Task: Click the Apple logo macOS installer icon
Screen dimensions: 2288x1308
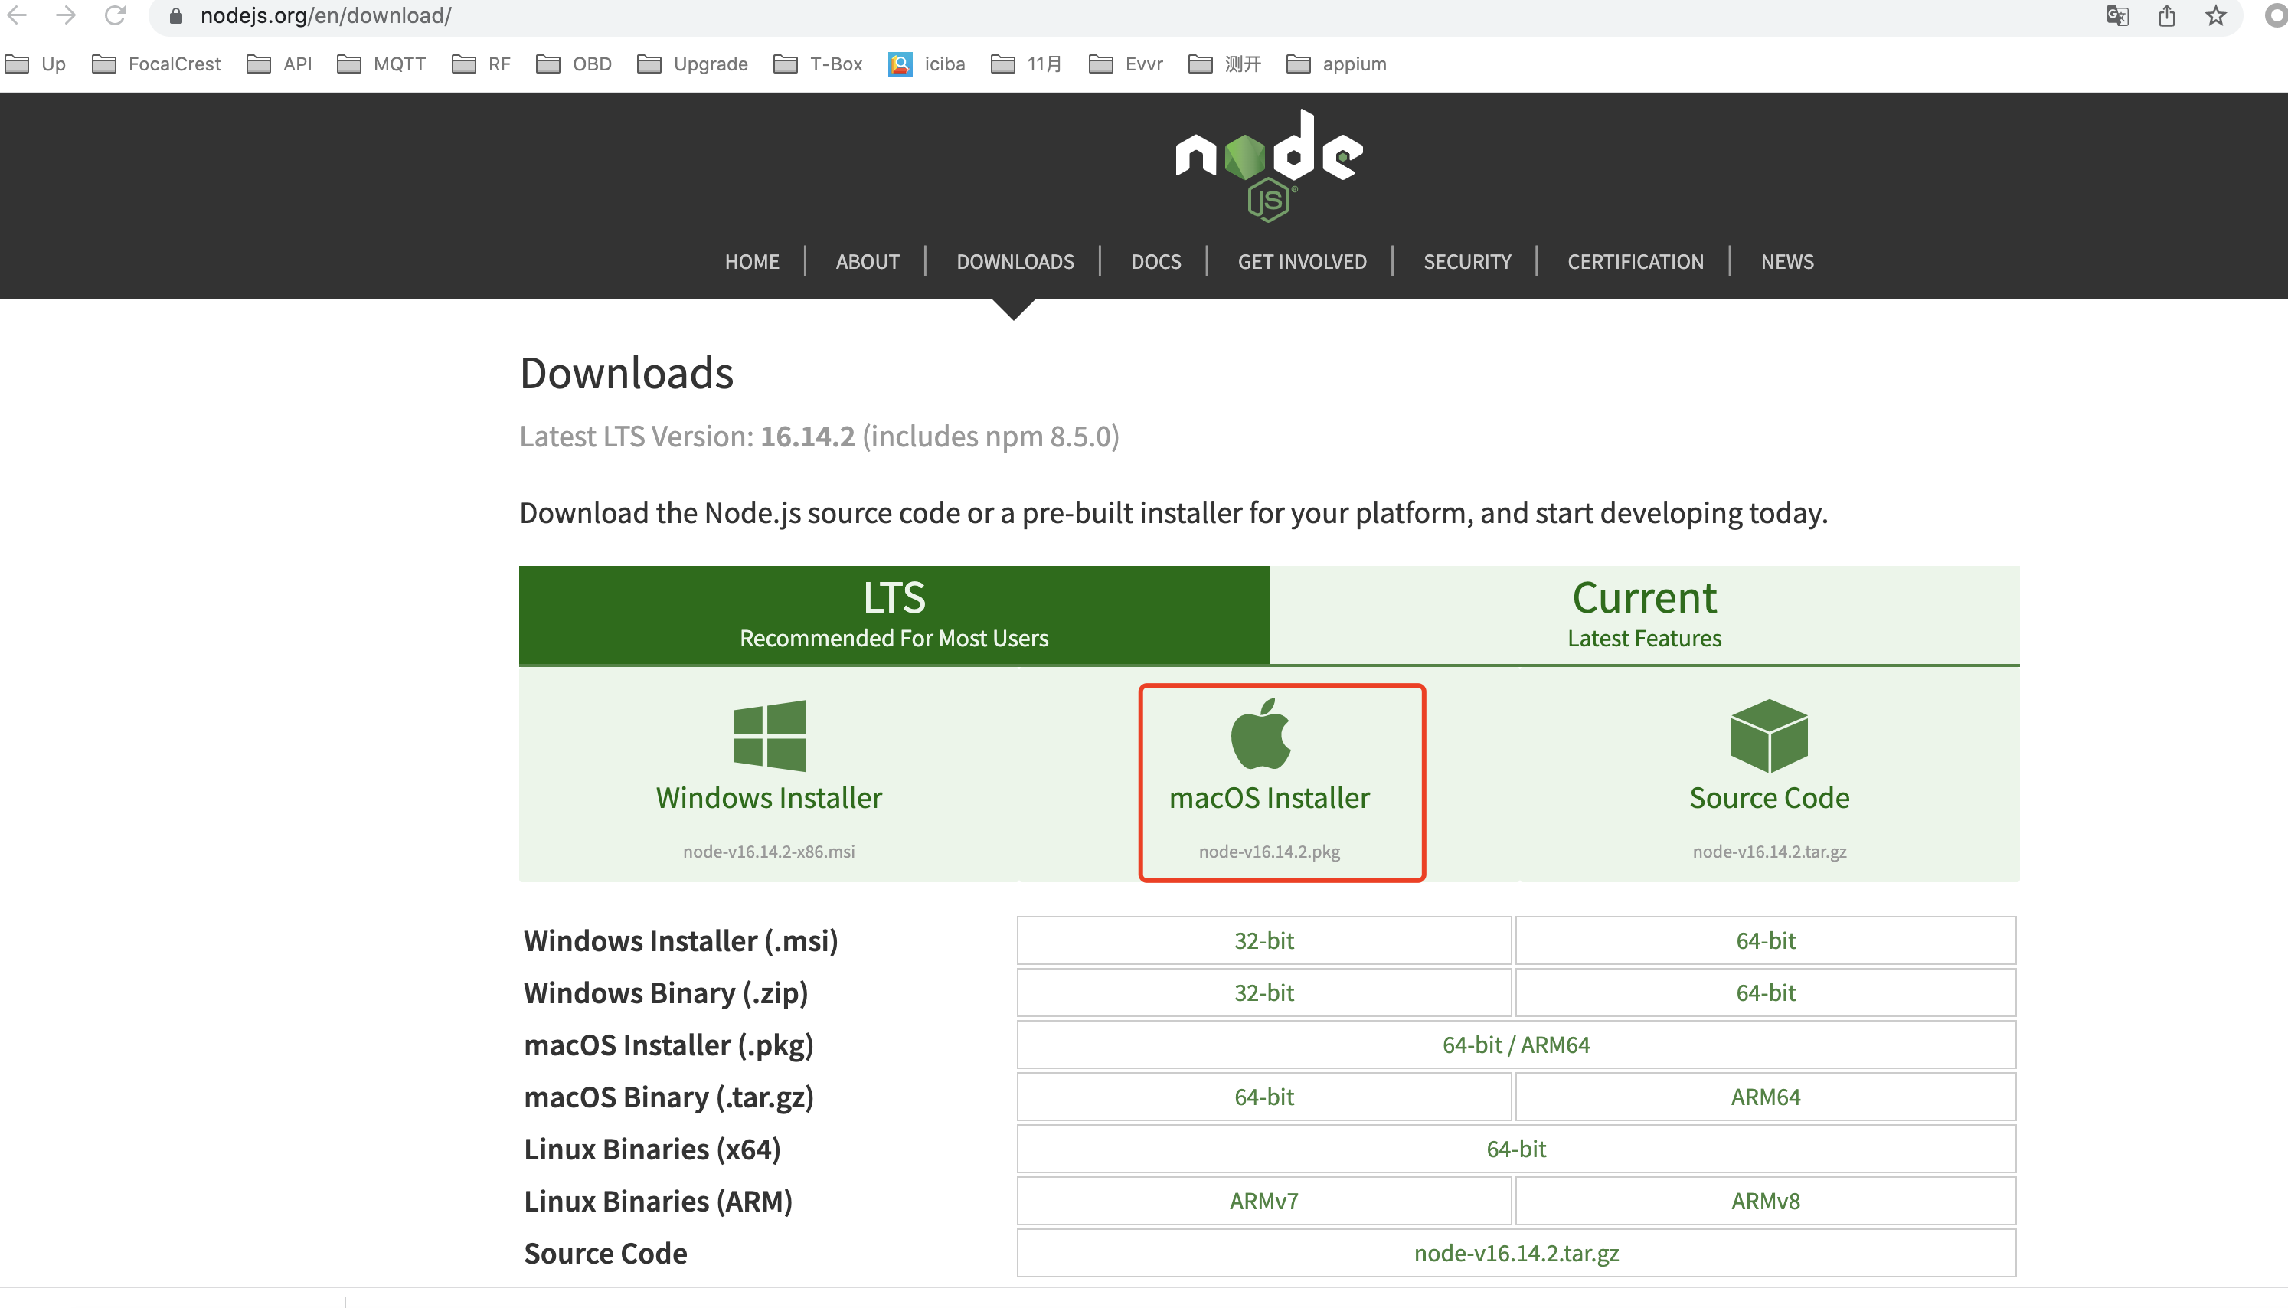Action: (x=1260, y=734)
